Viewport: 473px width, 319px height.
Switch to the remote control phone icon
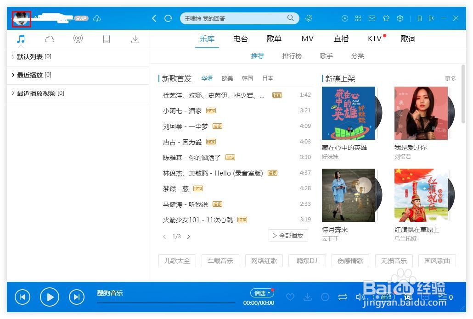[420, 18]
